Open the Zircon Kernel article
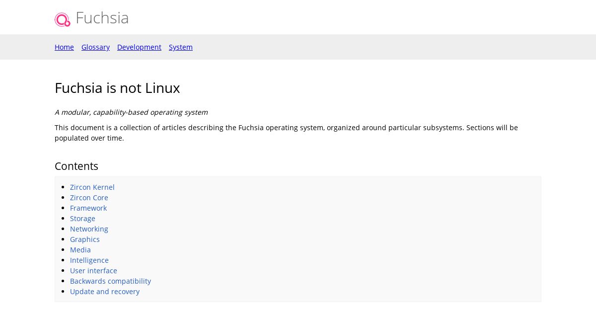The height and width of the screenshot is (313, 596). (92, 187)
